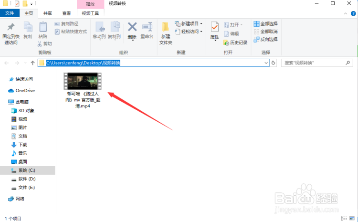
Task: Open 3D Objects (3D 对象) folder
Action: [23, 111]
